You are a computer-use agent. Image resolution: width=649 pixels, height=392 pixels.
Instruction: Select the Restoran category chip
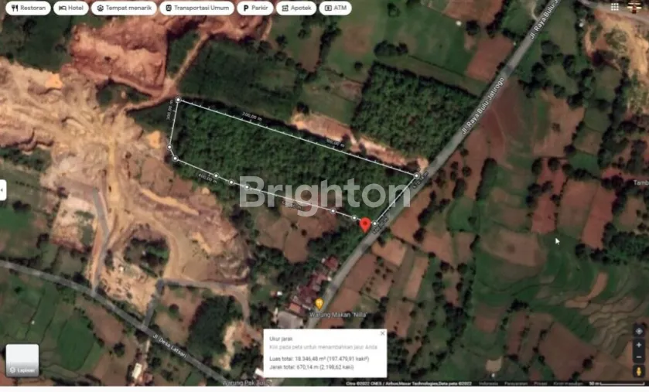point(27,8)
